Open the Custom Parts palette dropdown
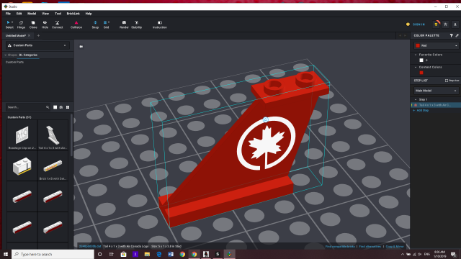This screenshot has height=259, width=461. (37, 45)
